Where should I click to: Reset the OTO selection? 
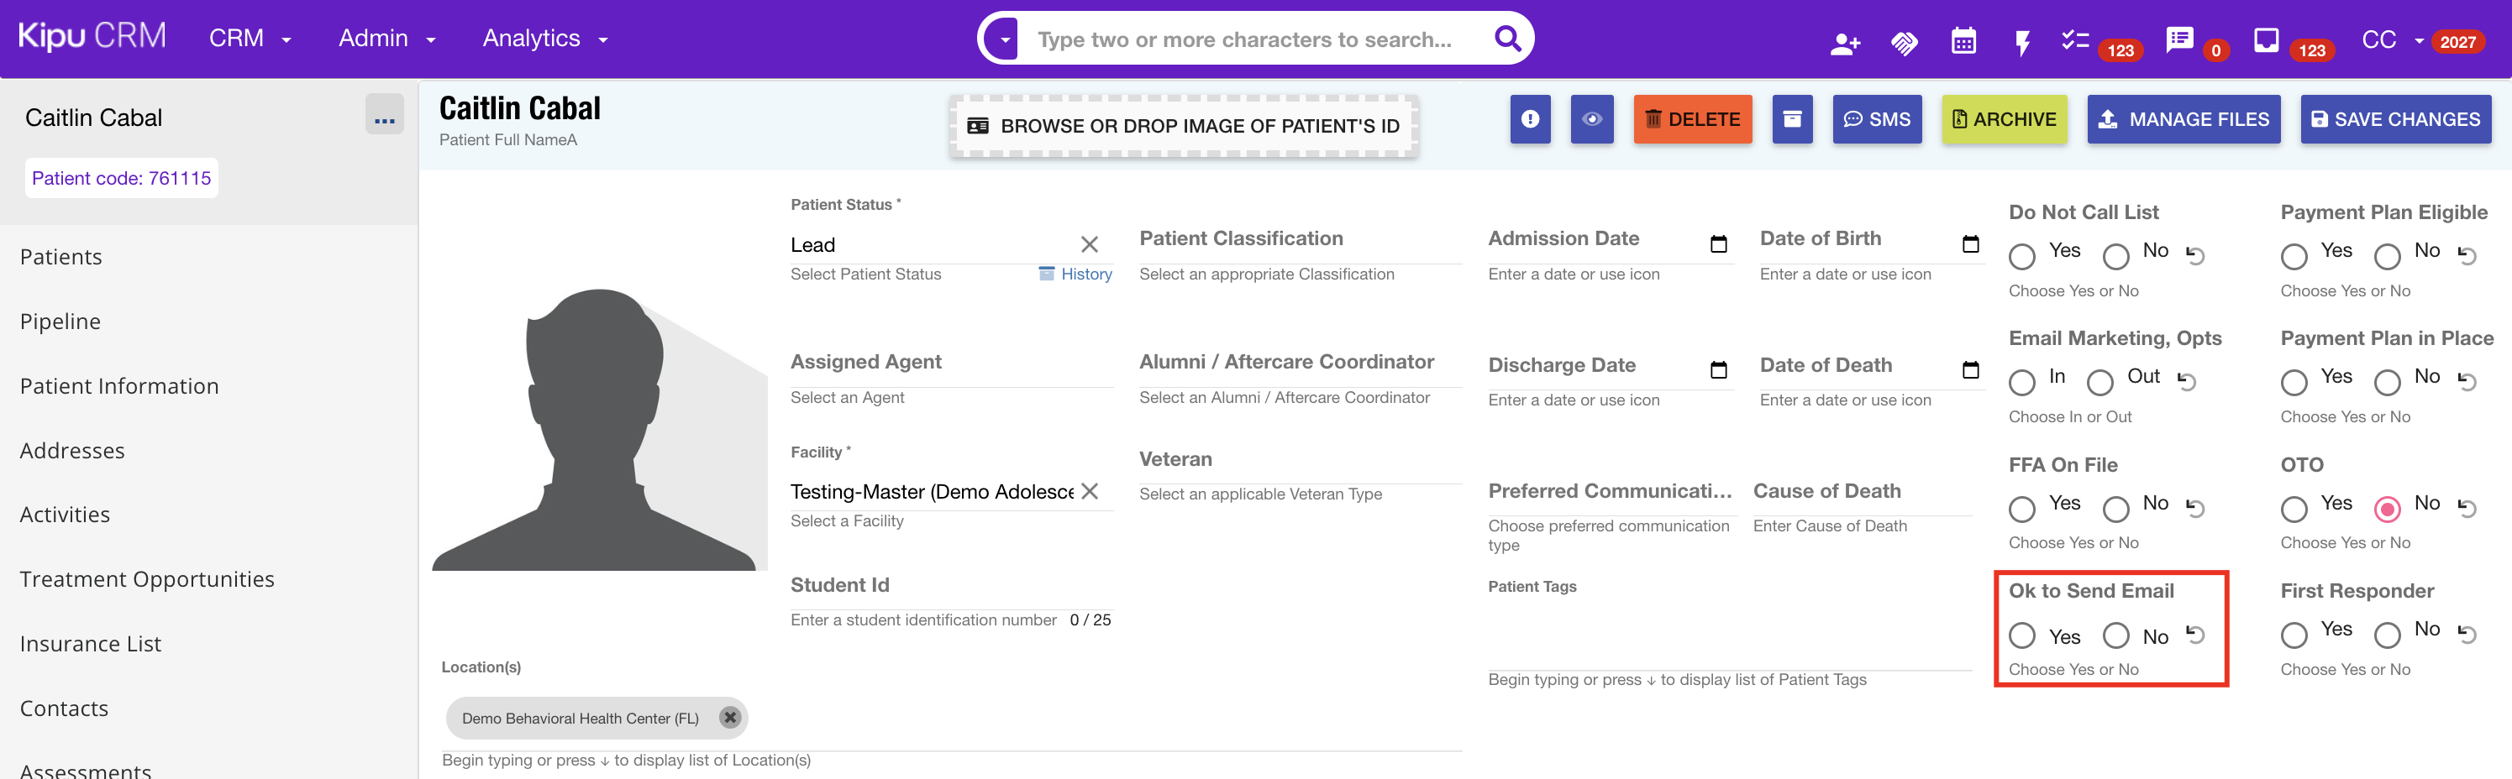[x=2467, y=507]
